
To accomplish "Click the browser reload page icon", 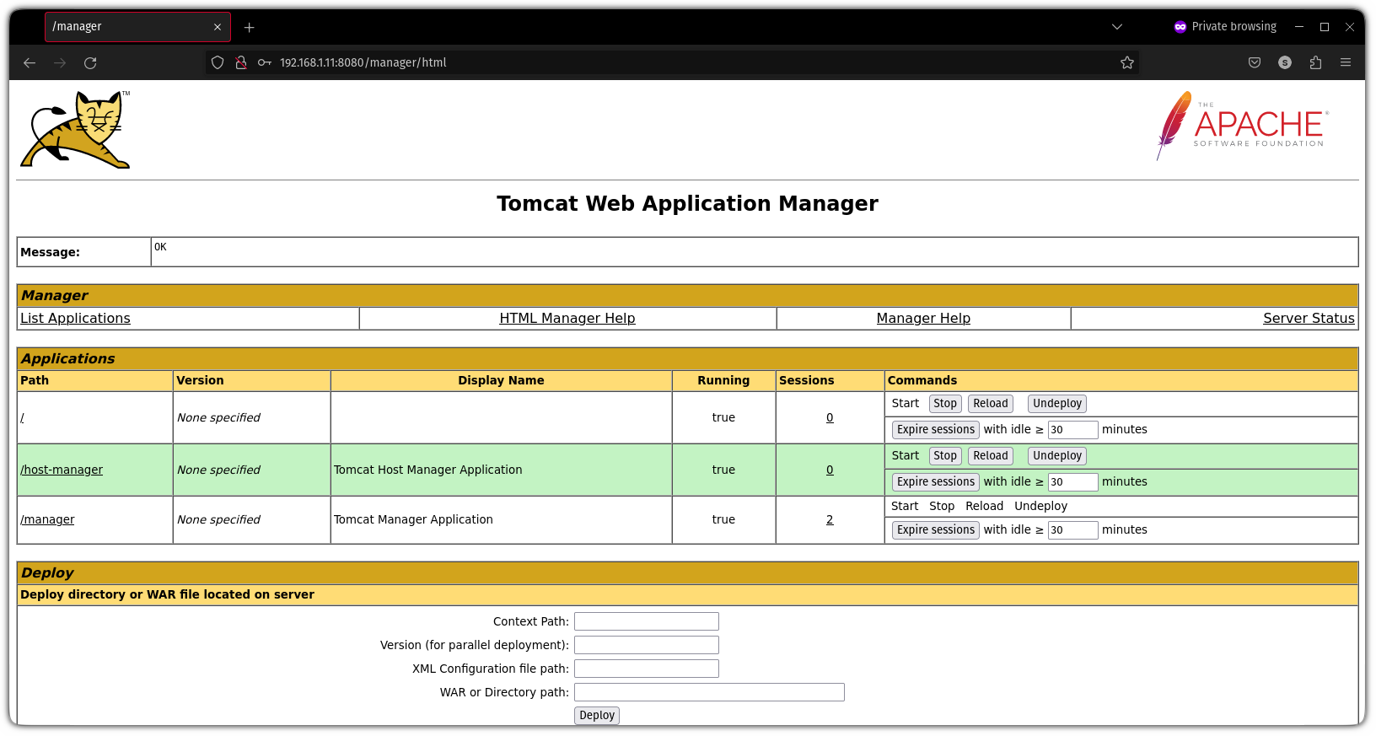I will click(90, 63).
